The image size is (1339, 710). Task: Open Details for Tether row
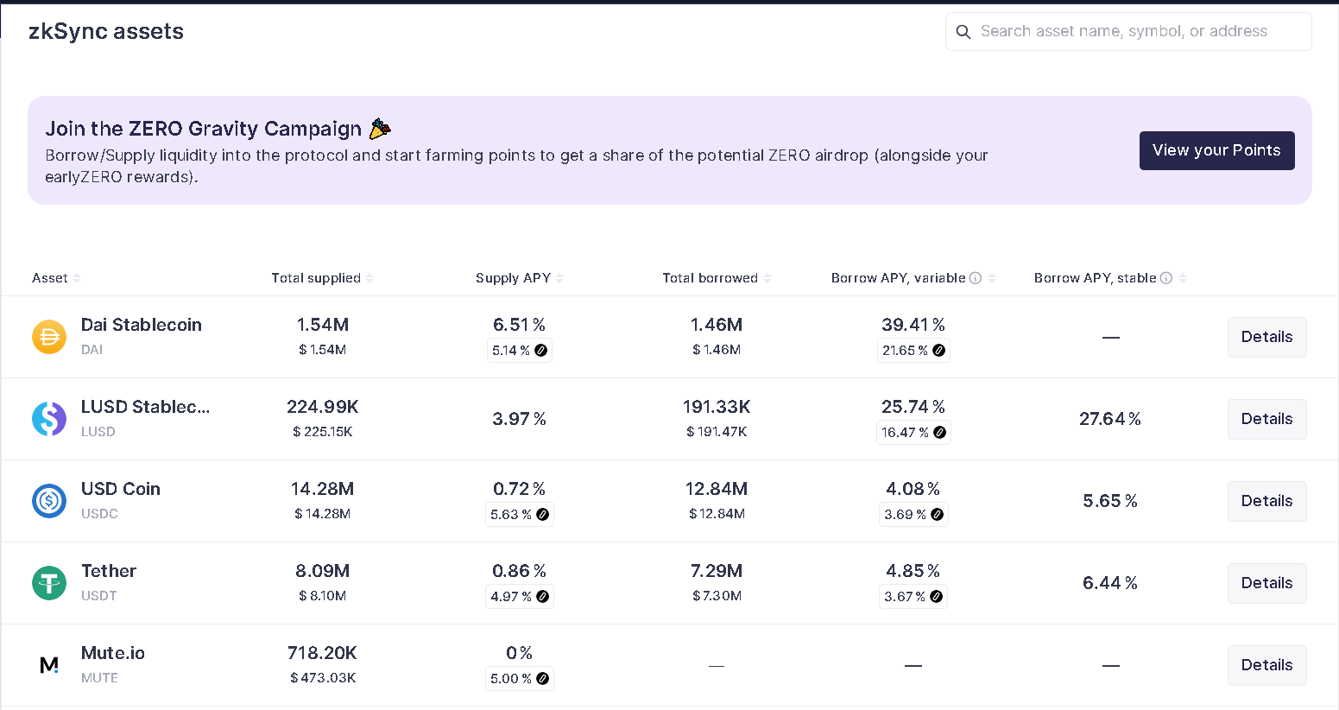[x=1266, y=583]
